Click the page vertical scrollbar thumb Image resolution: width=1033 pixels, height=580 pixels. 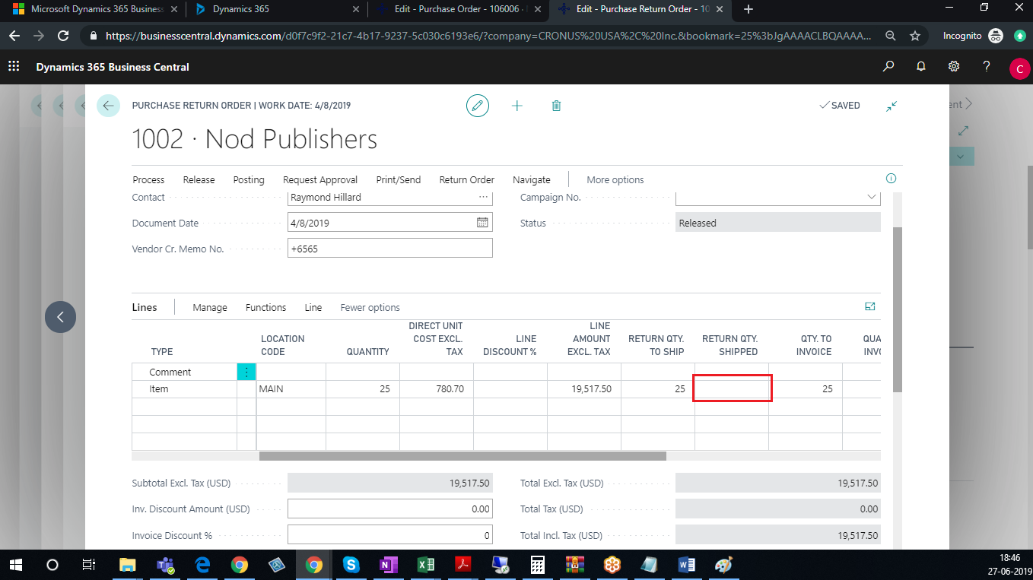898,309
